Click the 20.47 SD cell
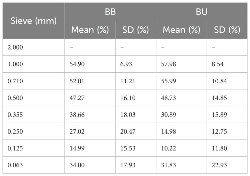 click(x=128, y=131)
